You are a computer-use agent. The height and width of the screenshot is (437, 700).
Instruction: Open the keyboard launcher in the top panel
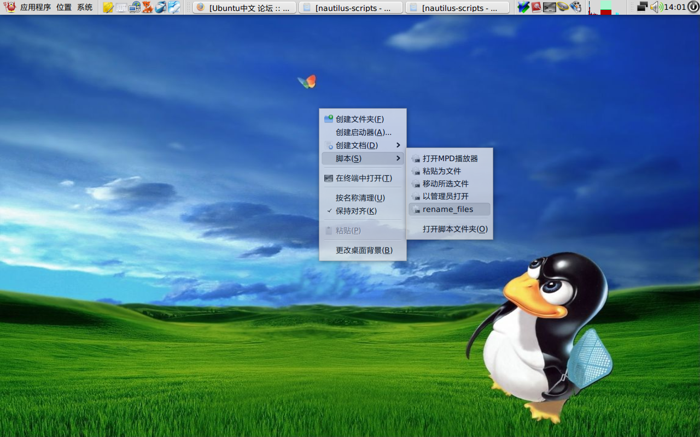click(121, 7)
